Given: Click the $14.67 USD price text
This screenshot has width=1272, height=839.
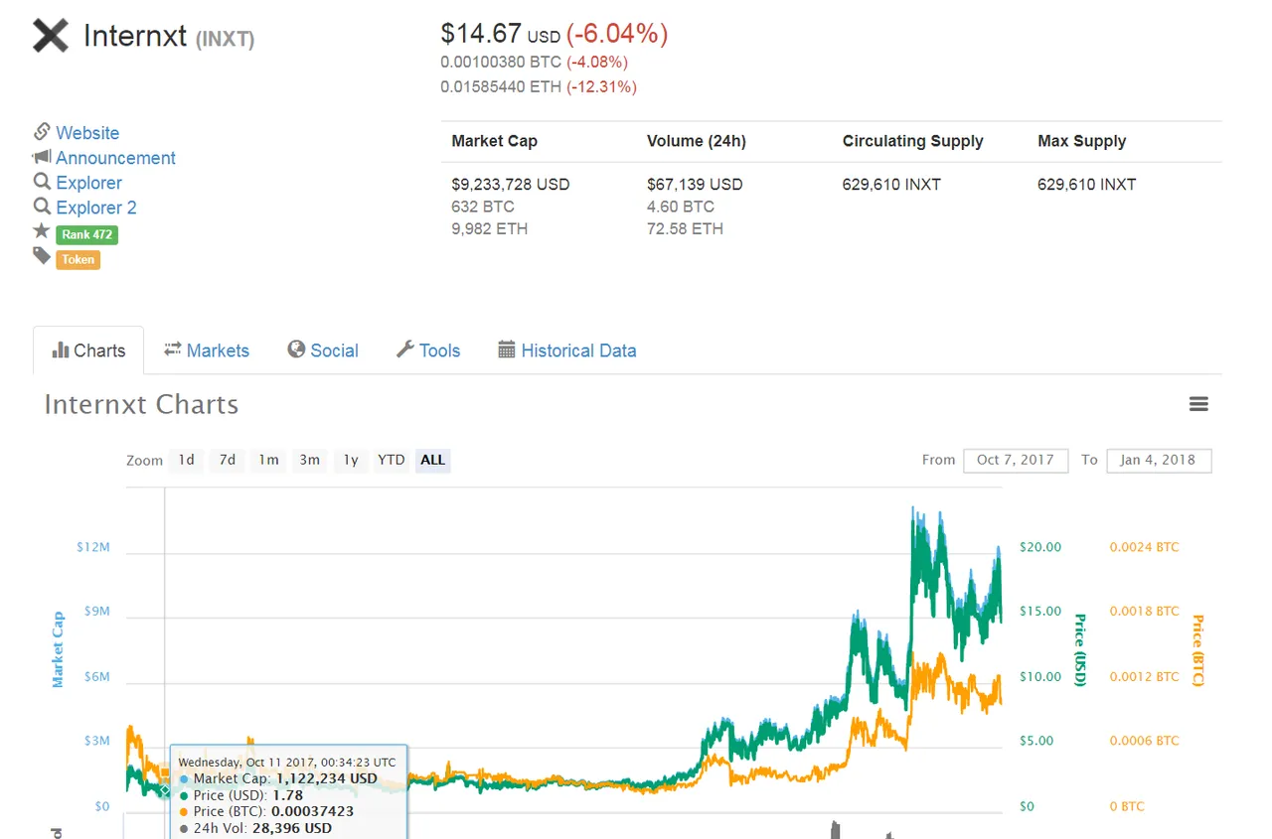Looking at the screenshot, I should [x=501, y=35].
